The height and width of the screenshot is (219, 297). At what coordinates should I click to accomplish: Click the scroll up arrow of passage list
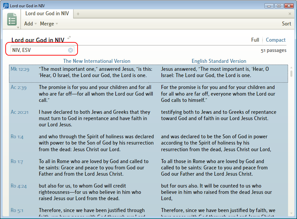click(291, 67)
